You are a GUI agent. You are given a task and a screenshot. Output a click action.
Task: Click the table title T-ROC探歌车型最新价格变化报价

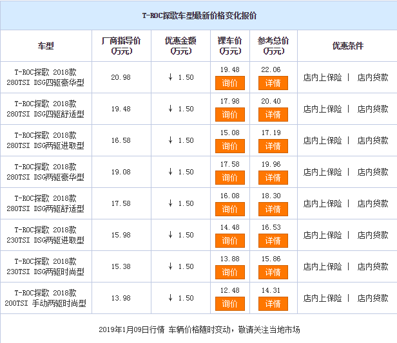[x=199, y=15]
